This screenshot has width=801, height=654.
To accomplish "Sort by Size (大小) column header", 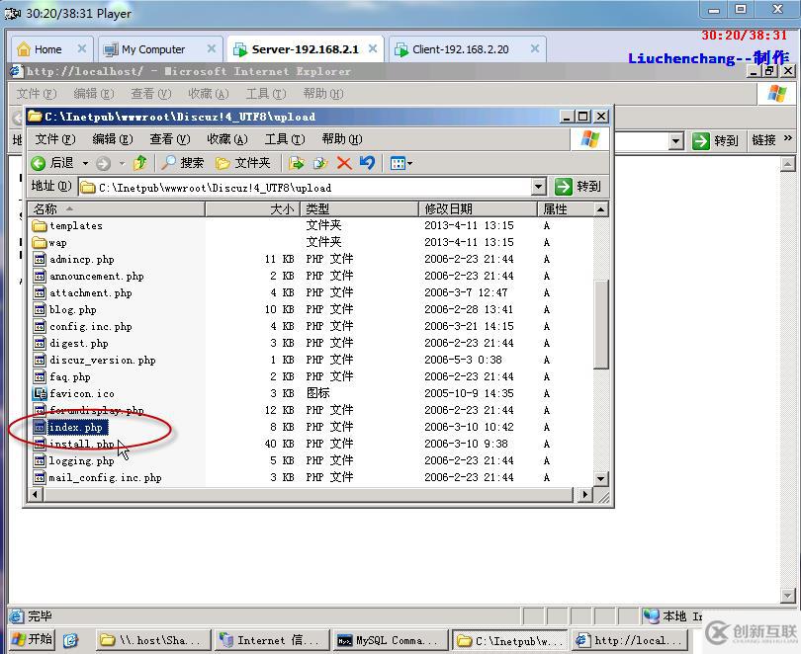I will [252, 209].
